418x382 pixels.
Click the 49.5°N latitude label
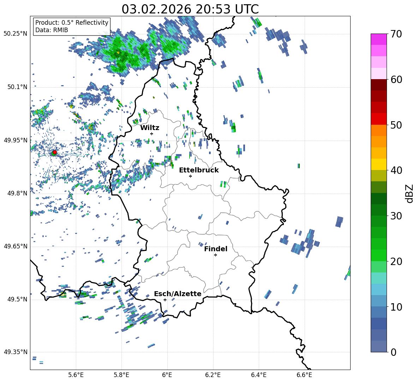click(x=17, y=299)
